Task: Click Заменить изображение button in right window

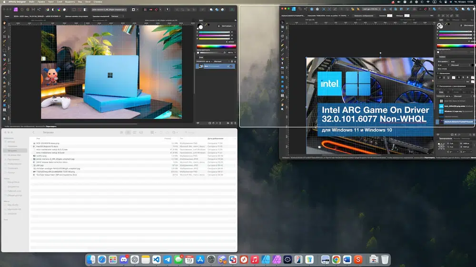Action: point(364,16)
